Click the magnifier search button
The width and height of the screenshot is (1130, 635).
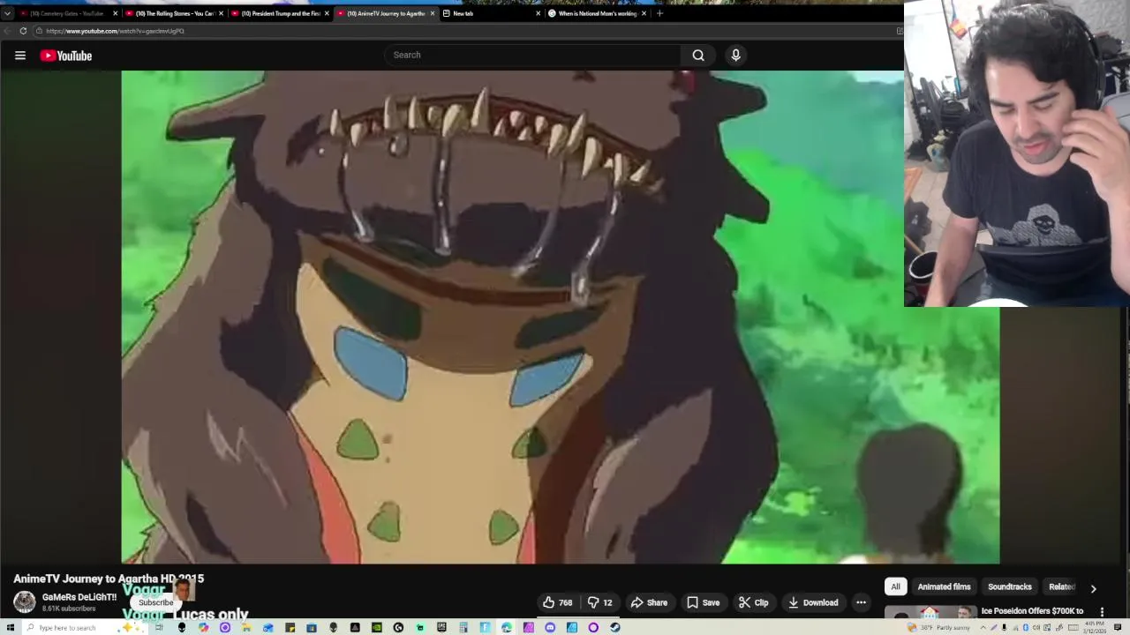[698, 55]
